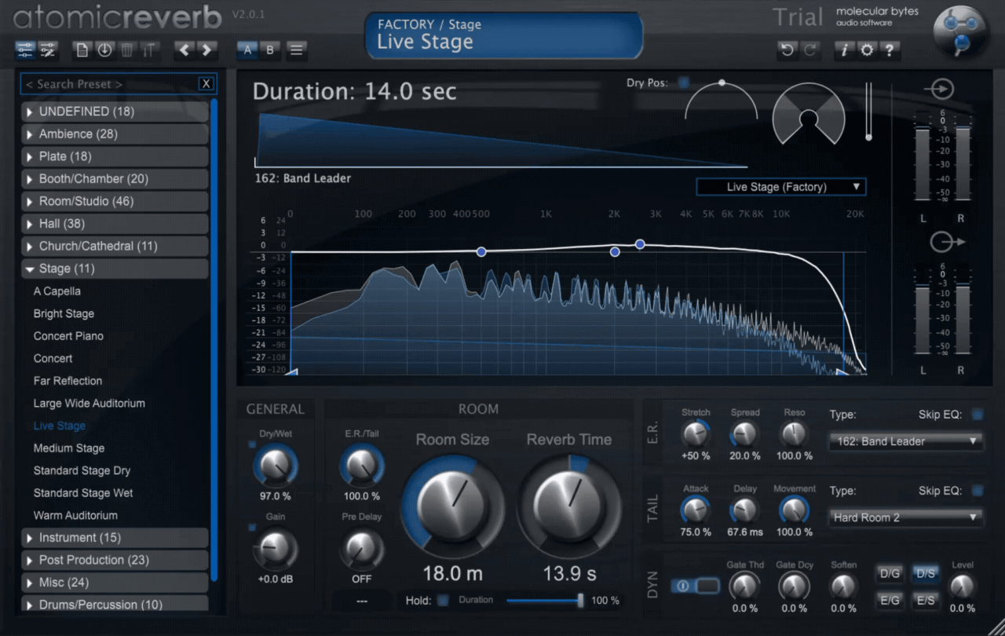Select the EQ node near 2K
The image size is (1005, 636).
[x=615, y=251]
